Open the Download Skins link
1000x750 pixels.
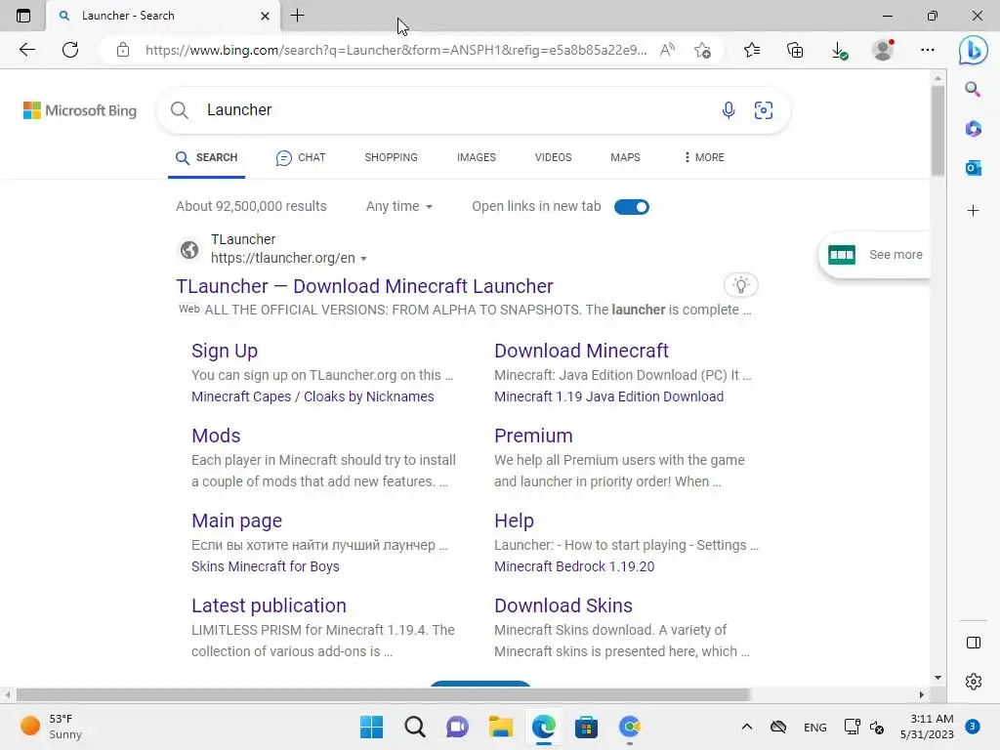(x=563, y=605)
